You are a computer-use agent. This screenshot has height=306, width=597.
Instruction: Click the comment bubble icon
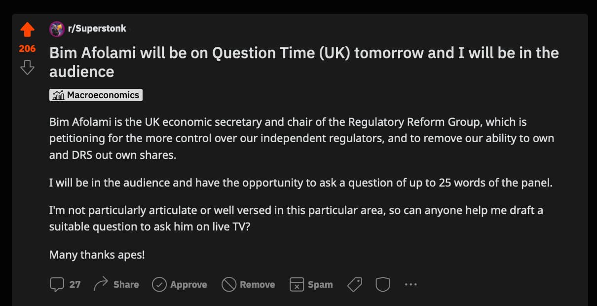coord(57,284)
